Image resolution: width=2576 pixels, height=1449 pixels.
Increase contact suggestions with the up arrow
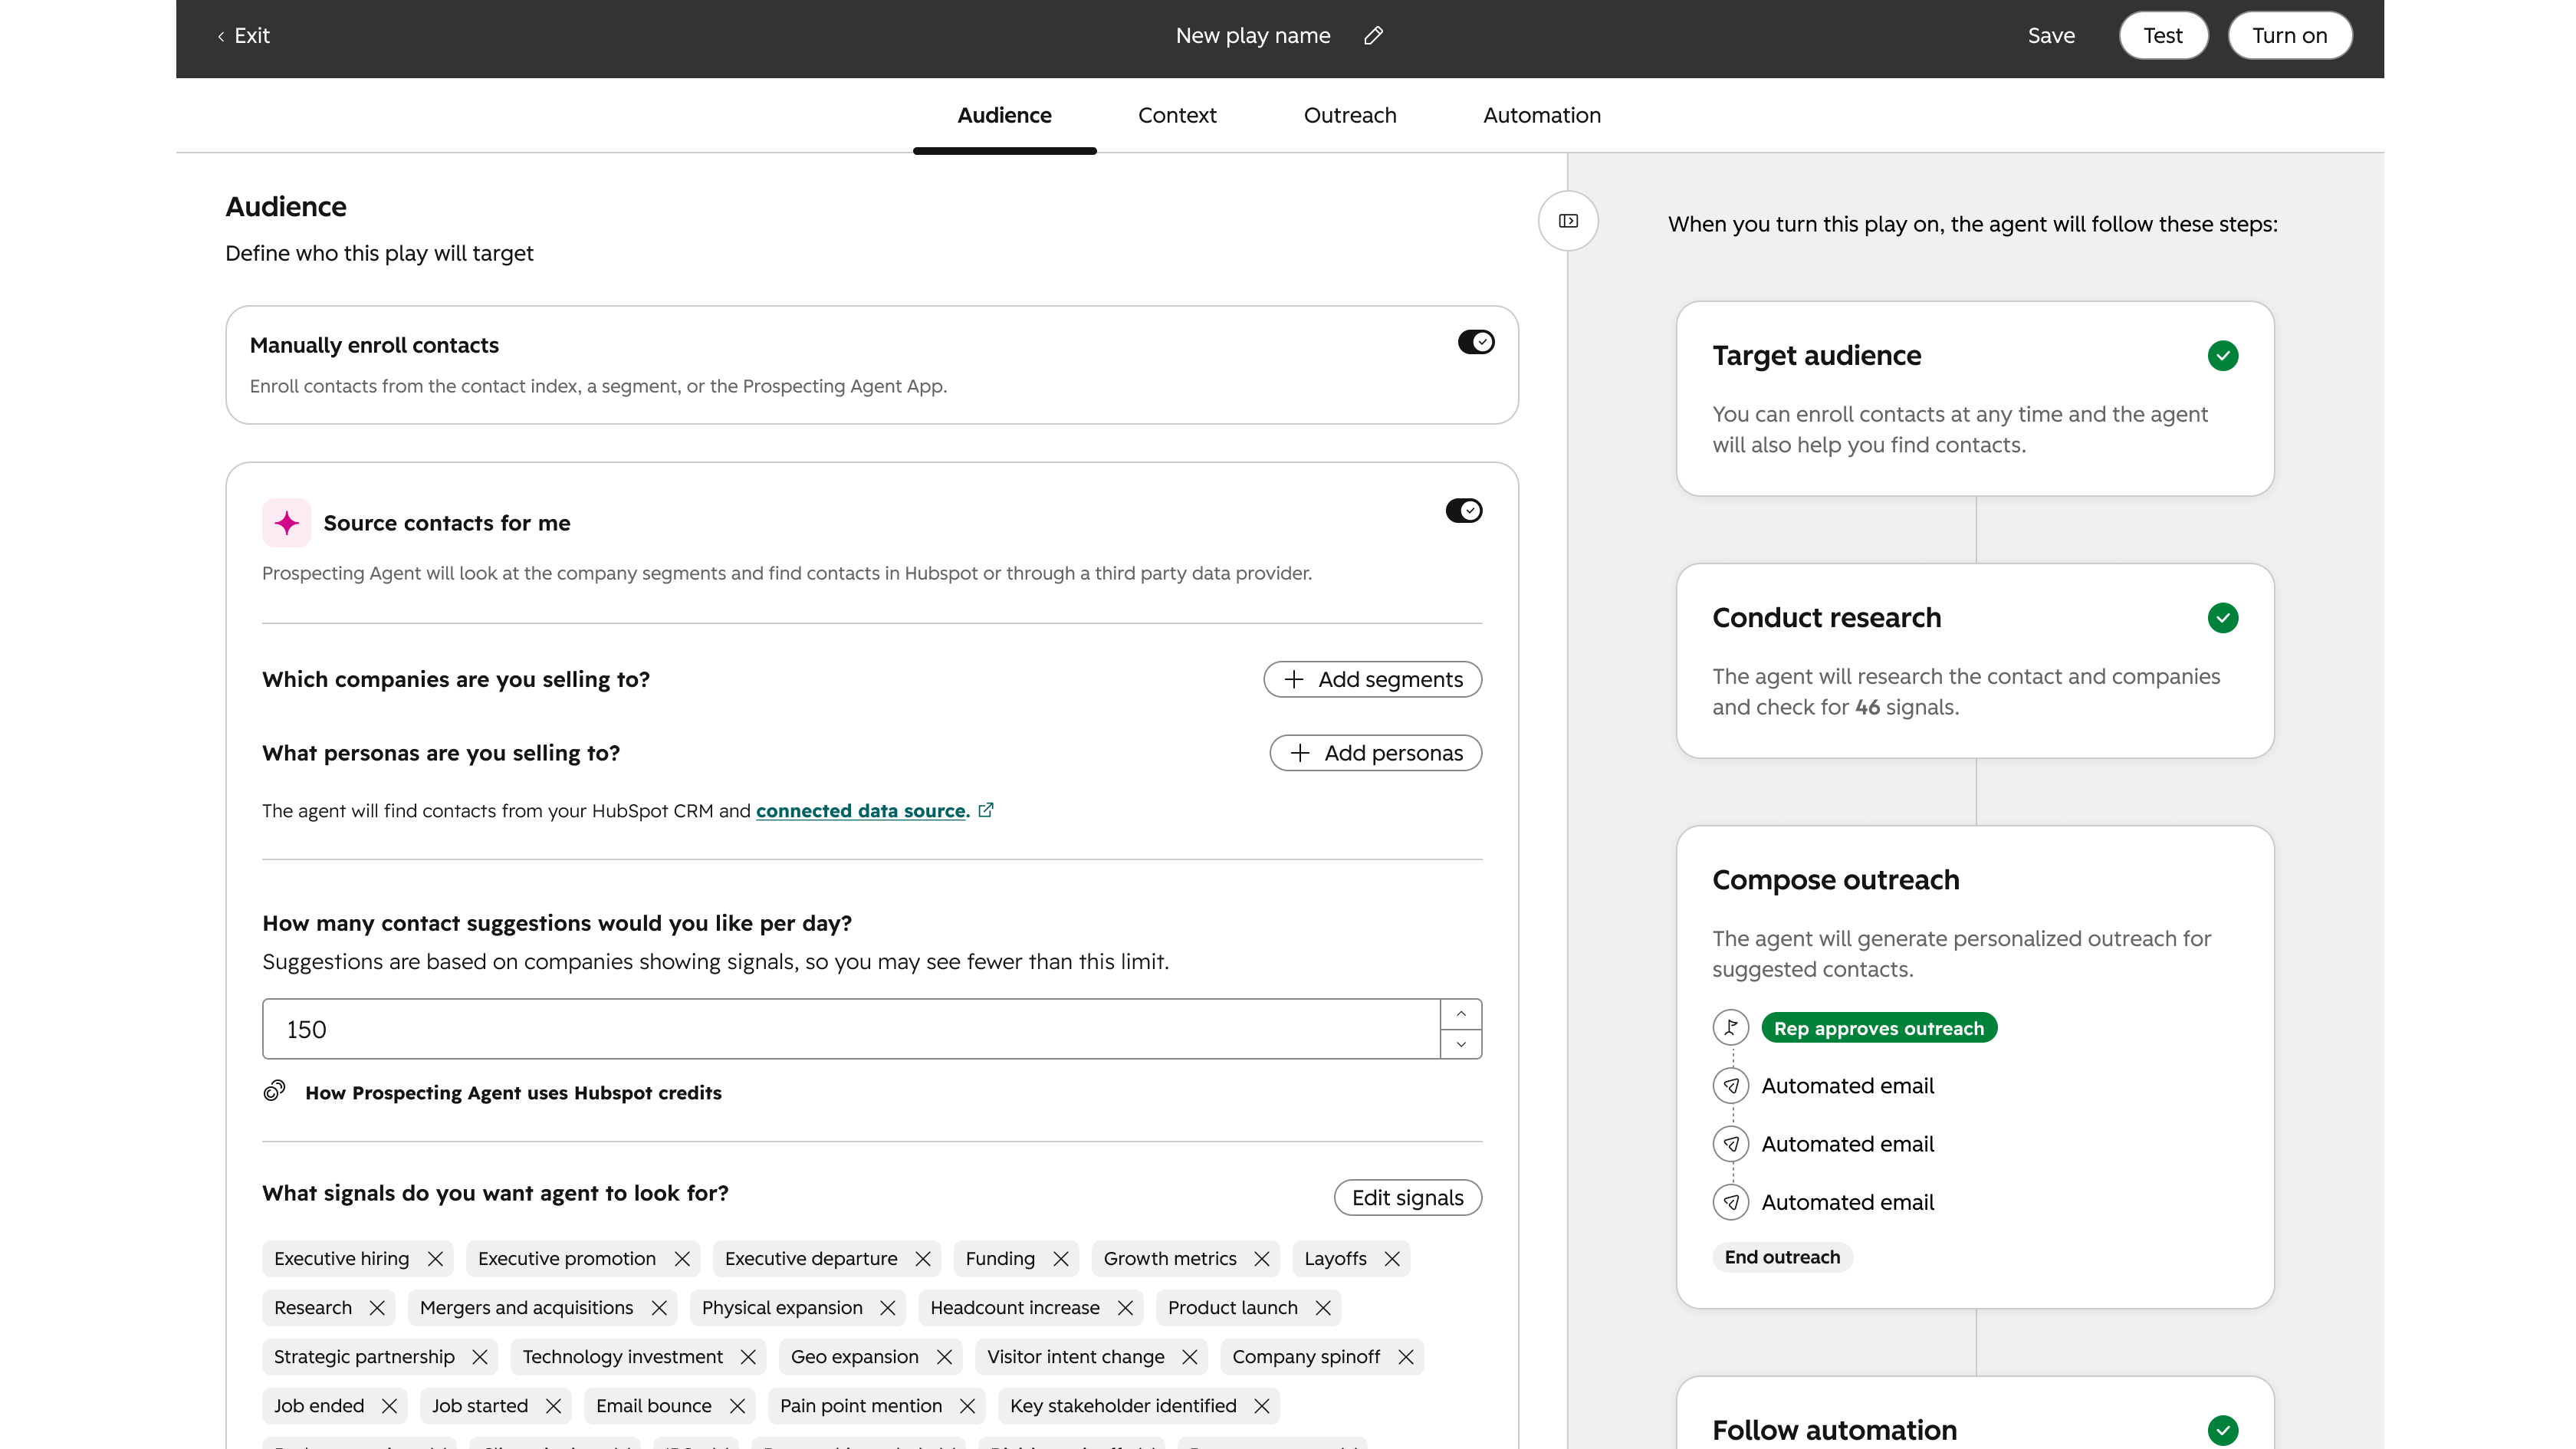point(1461,1014)
